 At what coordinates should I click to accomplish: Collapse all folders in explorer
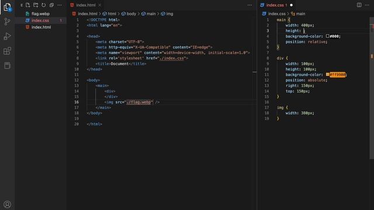pyautogui.click(x=51, y=5)
